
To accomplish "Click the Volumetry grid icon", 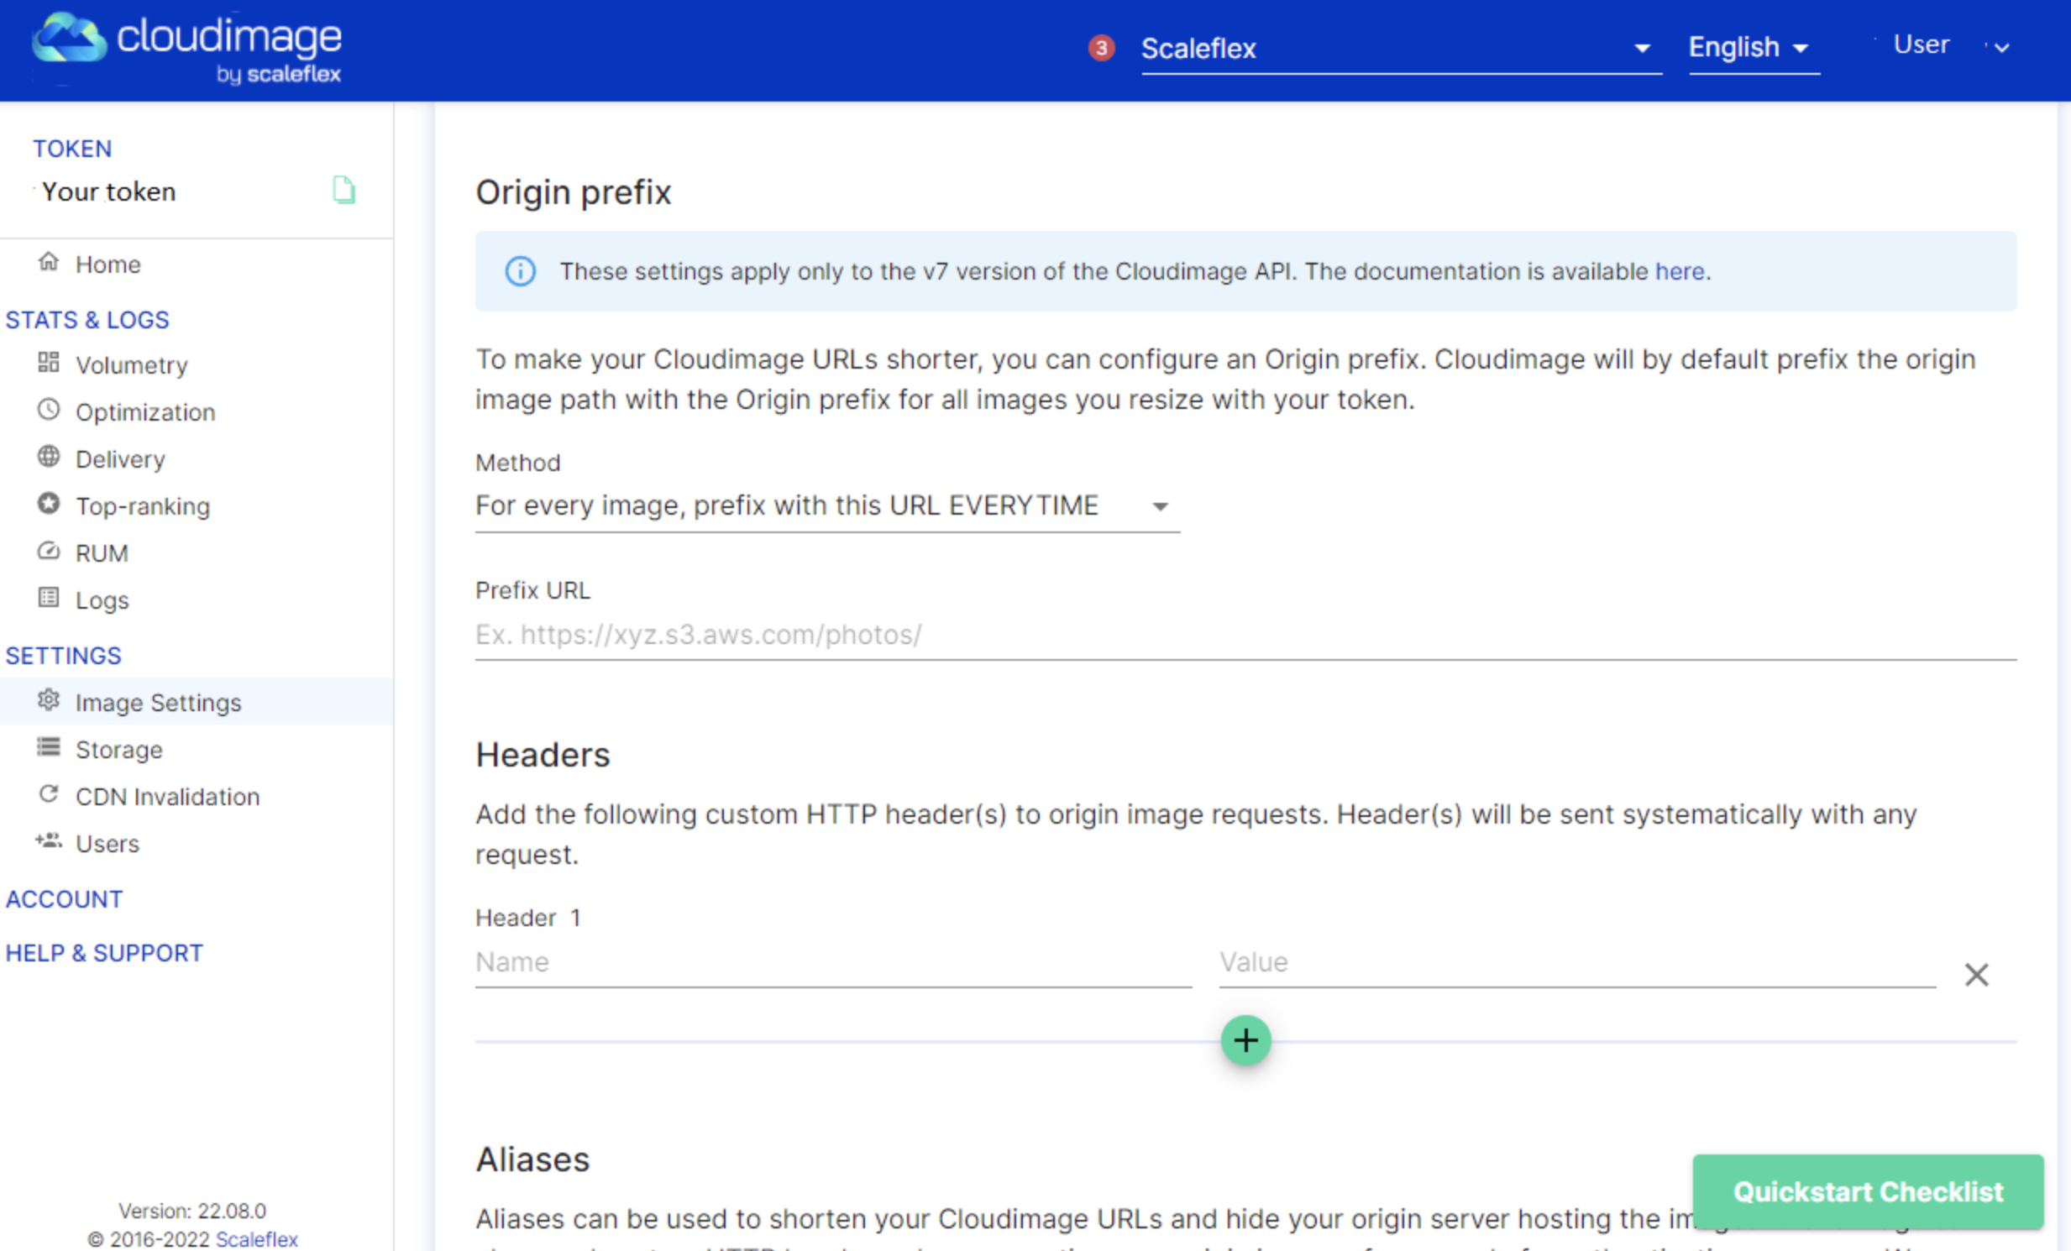I will click(49, 363).
